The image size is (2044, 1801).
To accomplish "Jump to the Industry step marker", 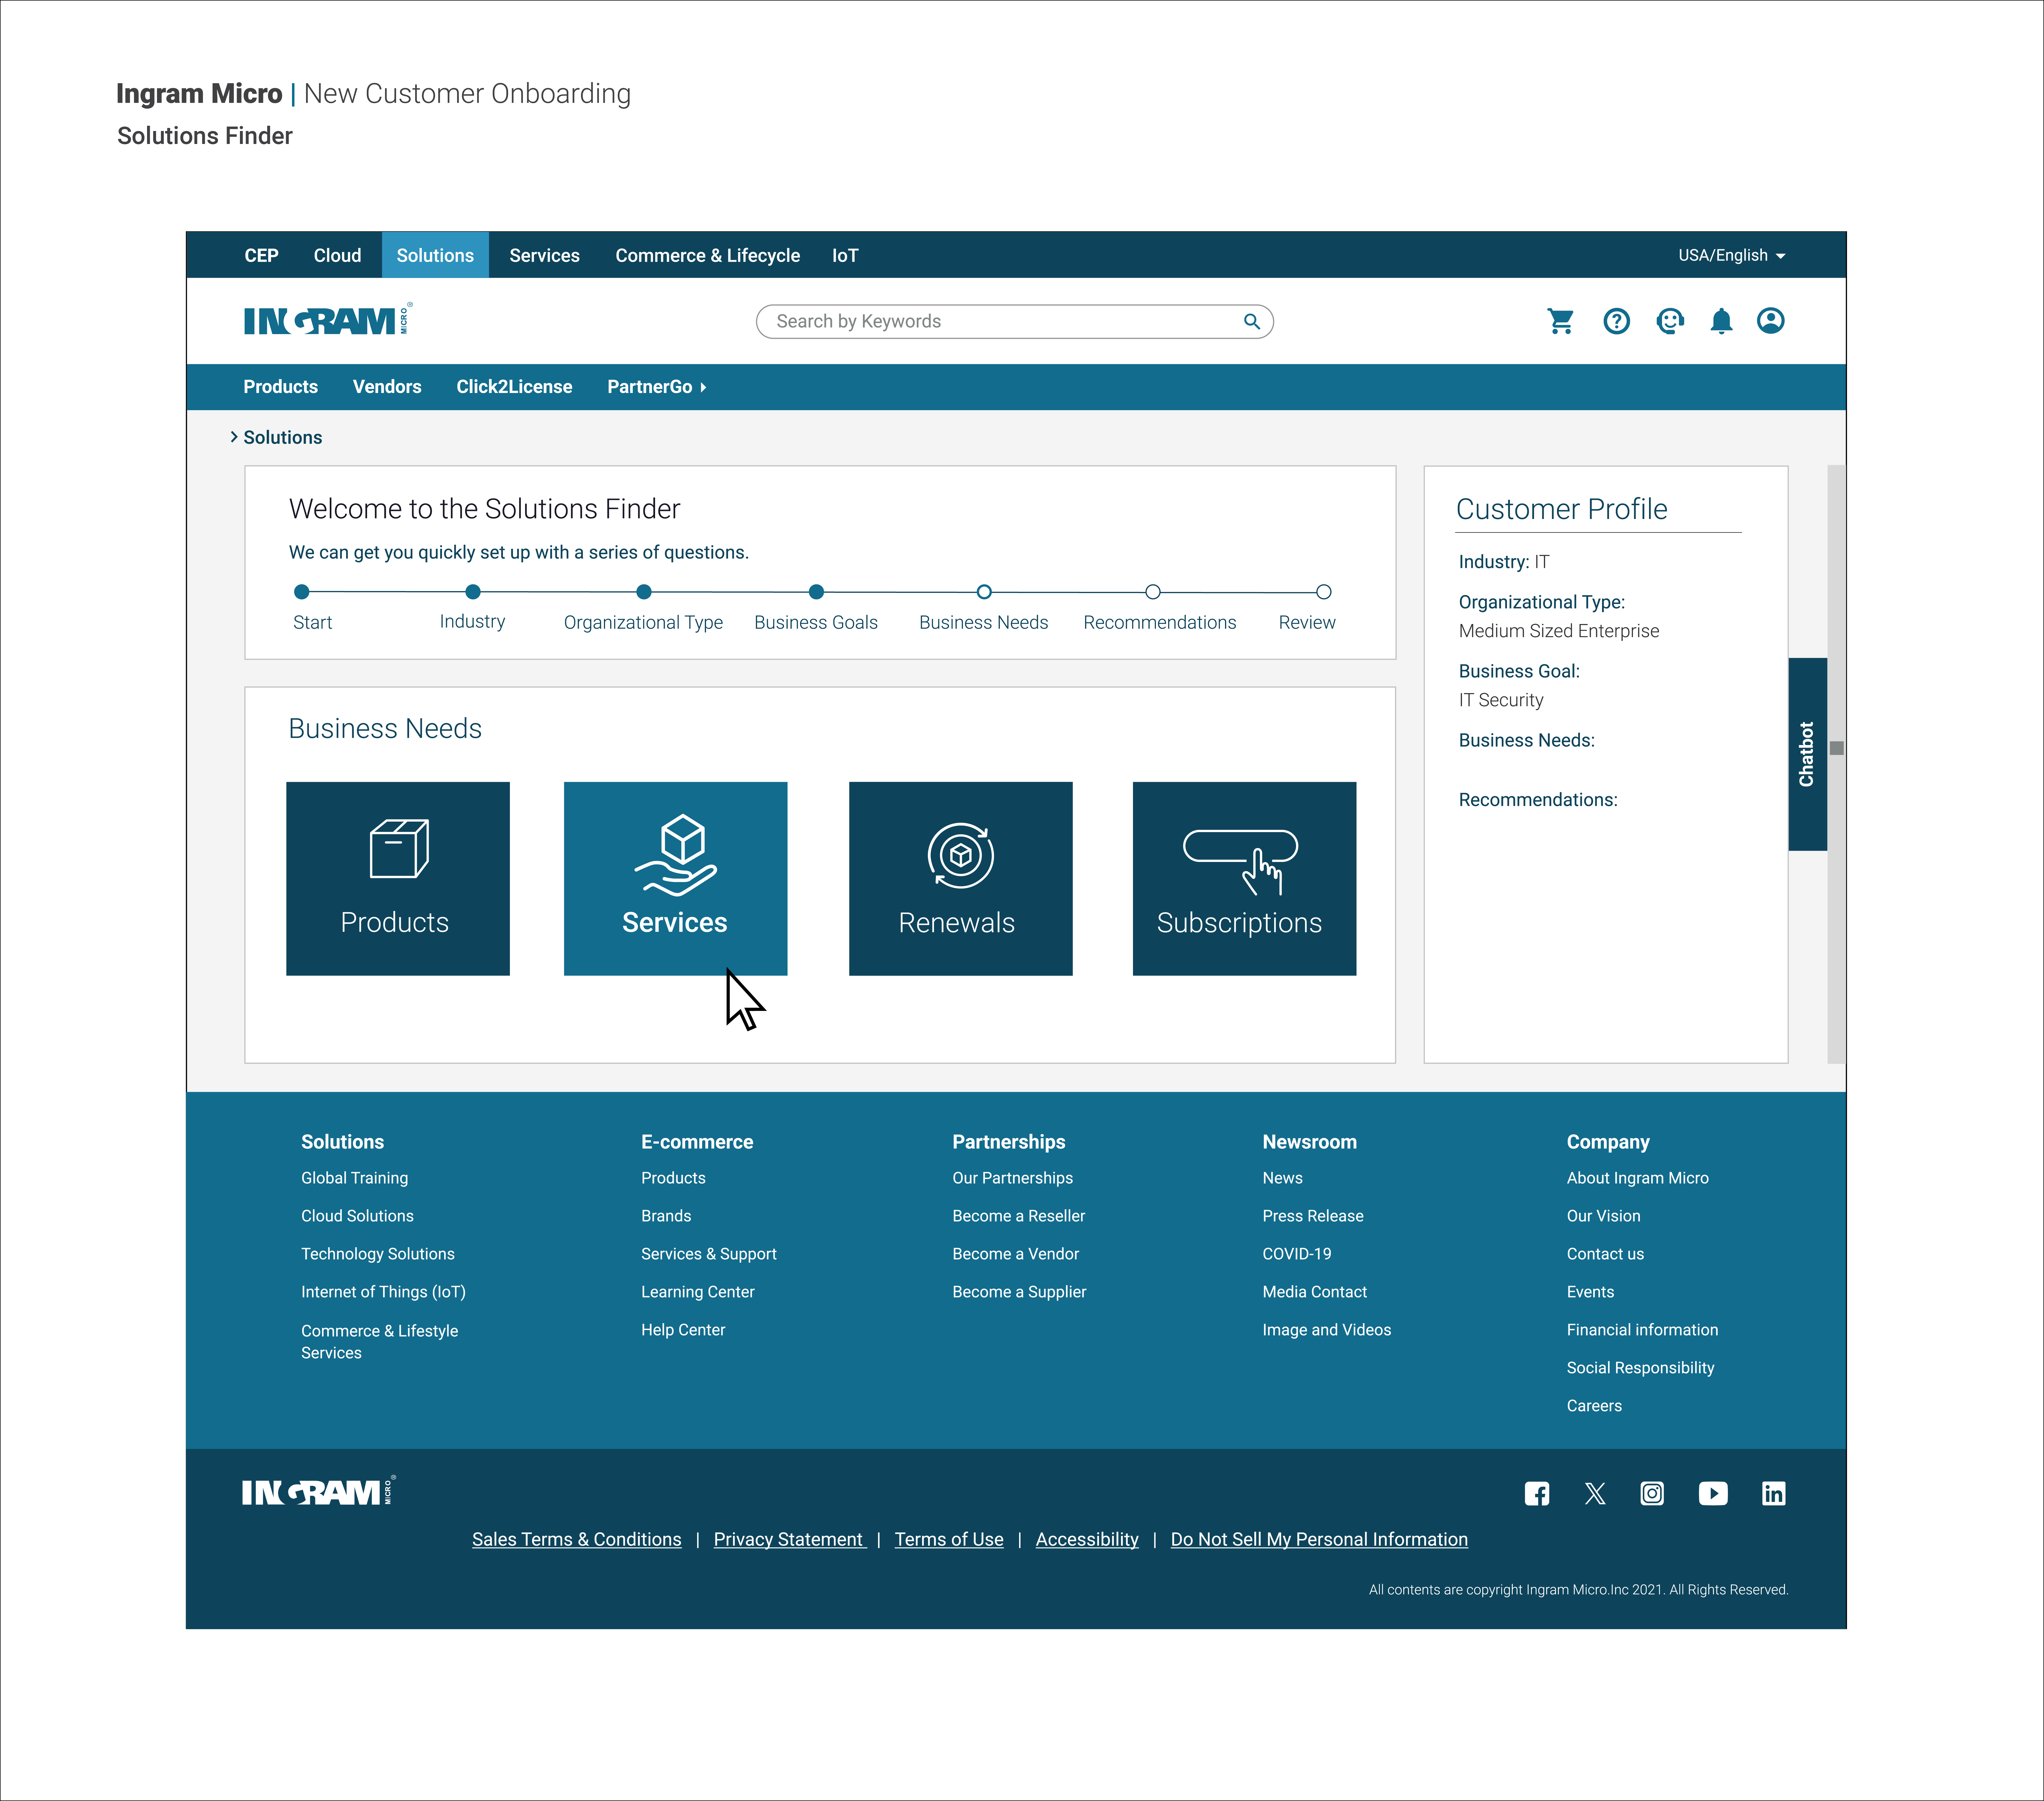I will point(473,592).
